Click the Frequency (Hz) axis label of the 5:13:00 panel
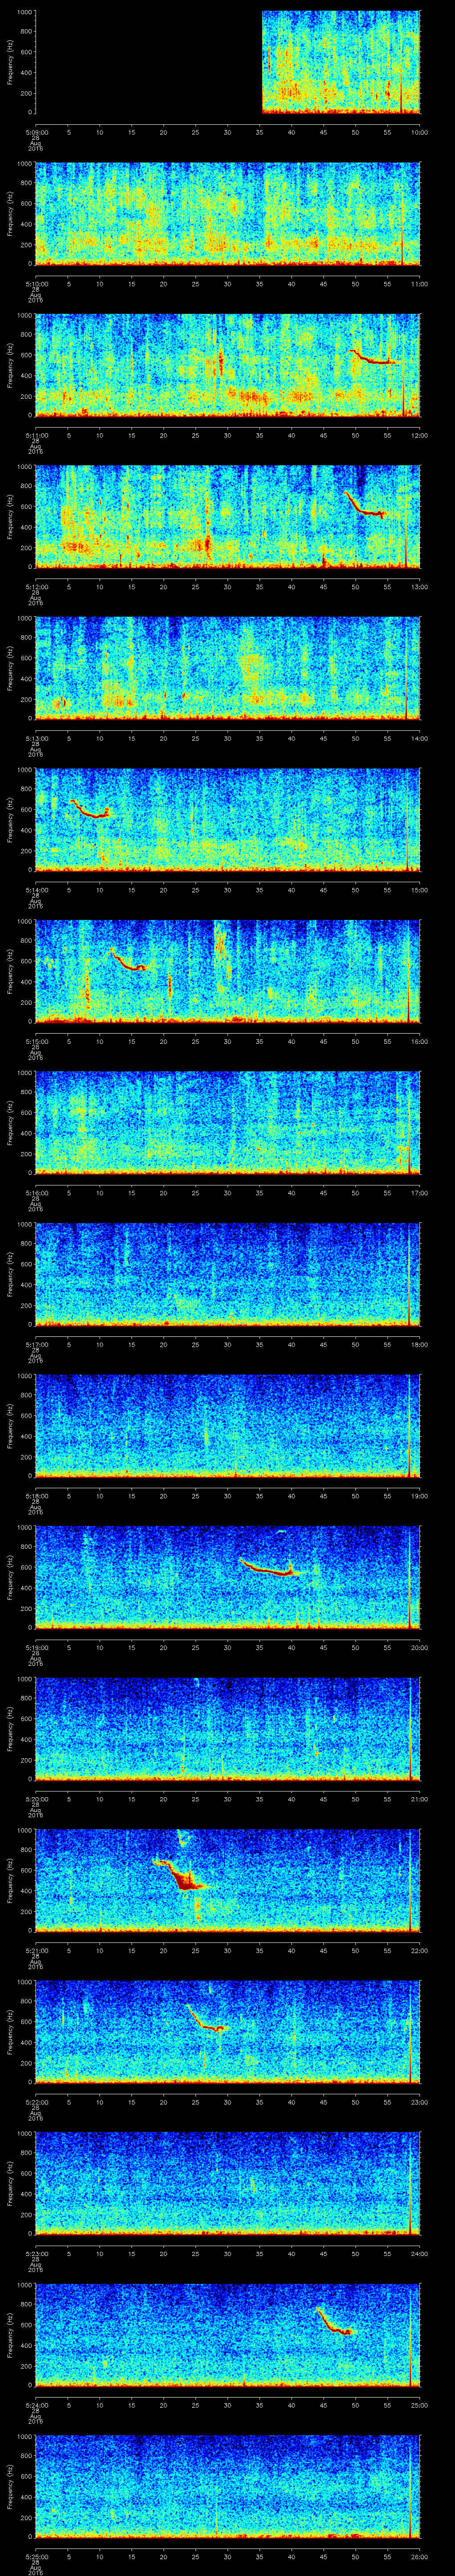The image size is (455, 2576). pos(10,668)
